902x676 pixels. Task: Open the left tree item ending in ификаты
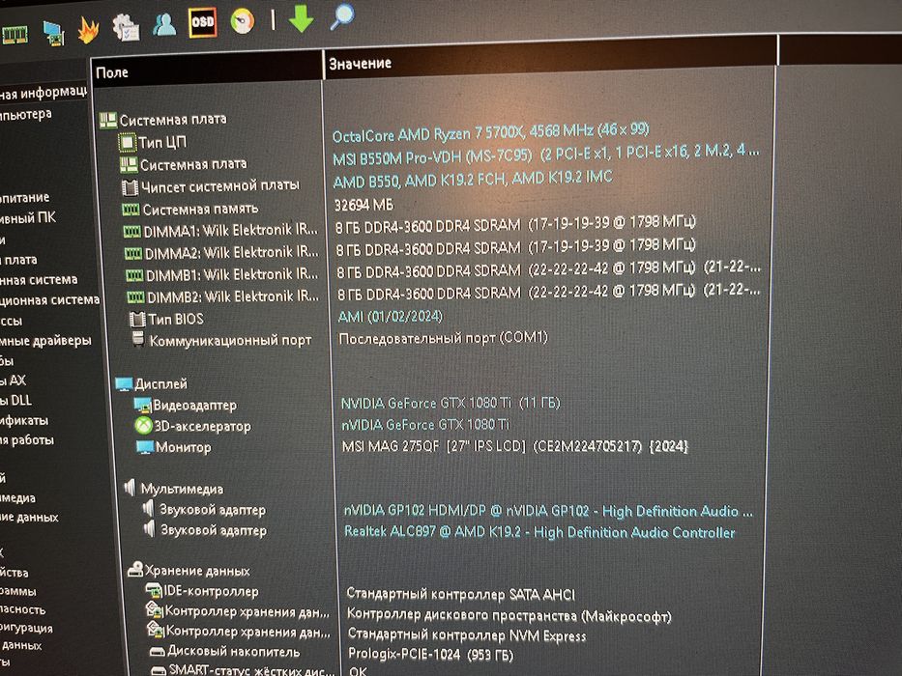click(x=24, y=420)
